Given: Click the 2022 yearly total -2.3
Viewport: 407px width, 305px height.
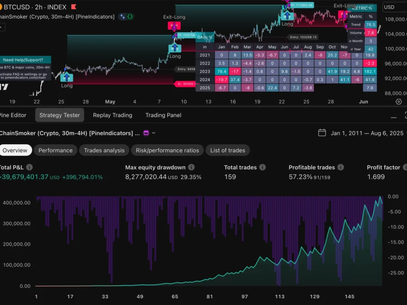Looking at the screenshot, I should click(x=370, y=63).
